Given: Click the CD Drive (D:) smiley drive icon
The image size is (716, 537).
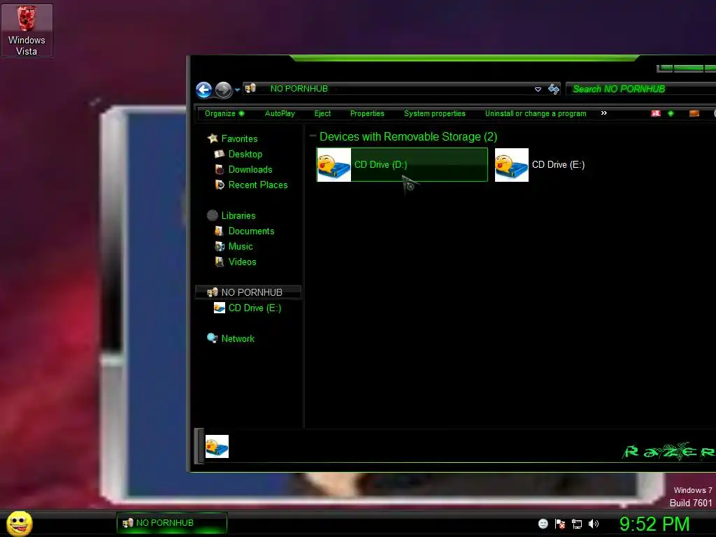Looking at the screenshot, I should tap(334, 165).
